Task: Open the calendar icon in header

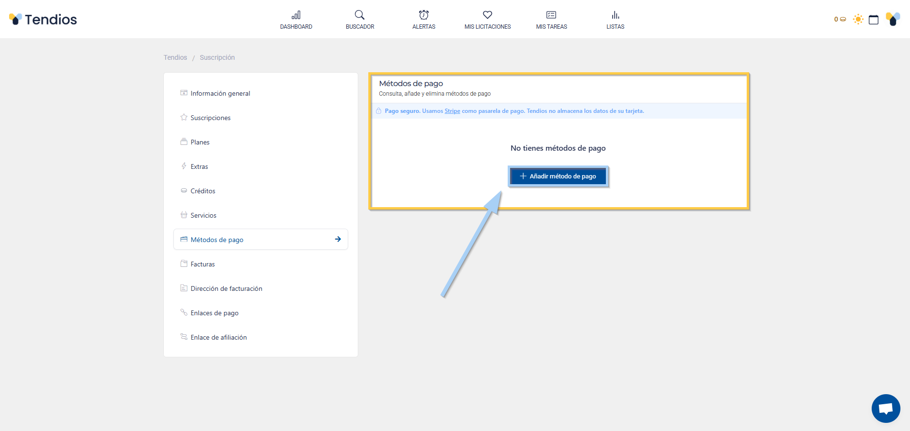Action: click(x=874, y=20)
